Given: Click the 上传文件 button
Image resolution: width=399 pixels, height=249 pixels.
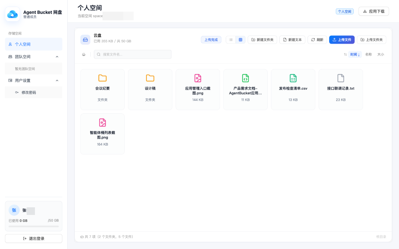Looking at the screenshot, I should tap(342, 40).
